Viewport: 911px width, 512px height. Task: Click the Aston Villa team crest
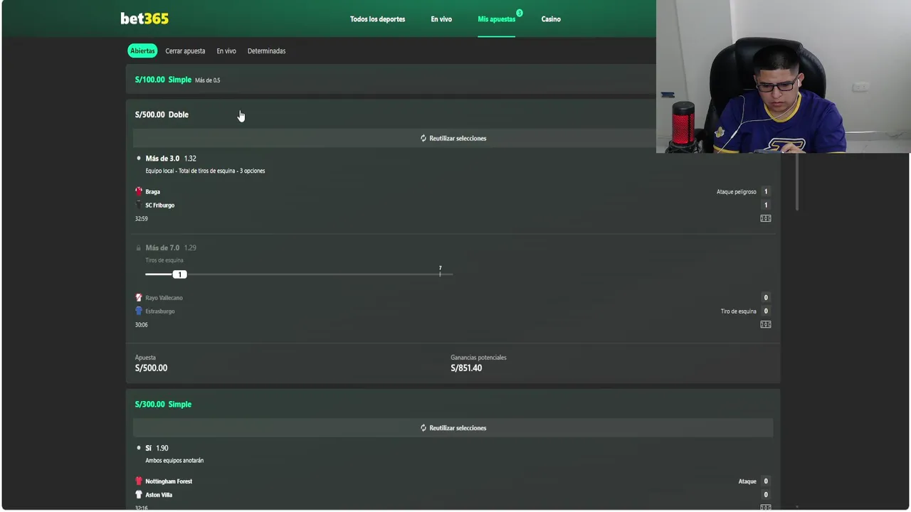(x=139, y=494)
